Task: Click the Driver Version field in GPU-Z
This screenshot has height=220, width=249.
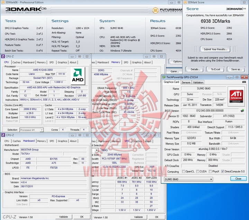Action: (213, 149)
